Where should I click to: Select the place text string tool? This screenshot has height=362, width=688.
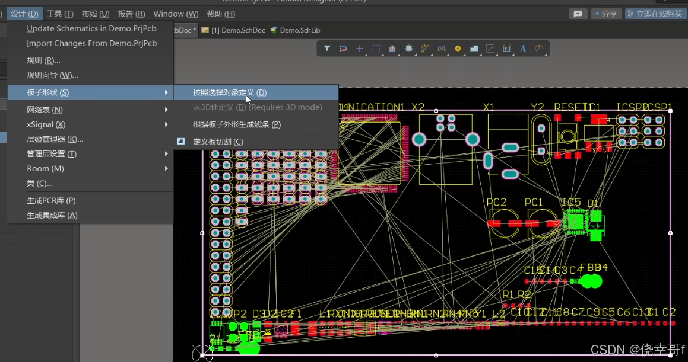pos(523,49)
